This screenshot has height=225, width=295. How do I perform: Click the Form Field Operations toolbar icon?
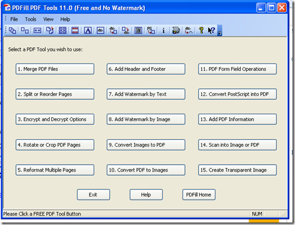click(138, 30)
